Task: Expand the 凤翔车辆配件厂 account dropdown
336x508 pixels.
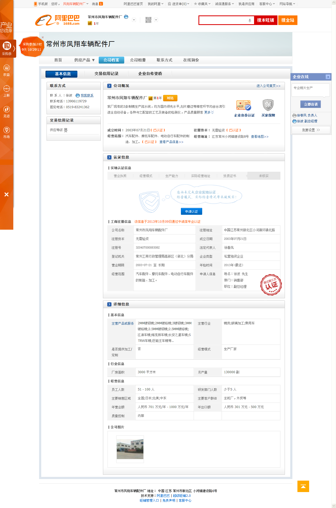Action: point(76,4)
